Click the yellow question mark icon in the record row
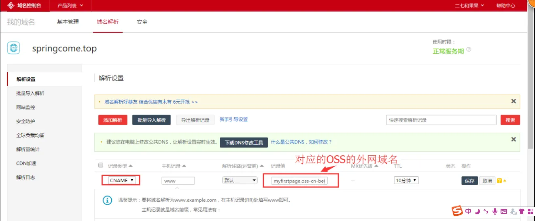Screen dimensions: 535x221 click(x=499, y=181)
